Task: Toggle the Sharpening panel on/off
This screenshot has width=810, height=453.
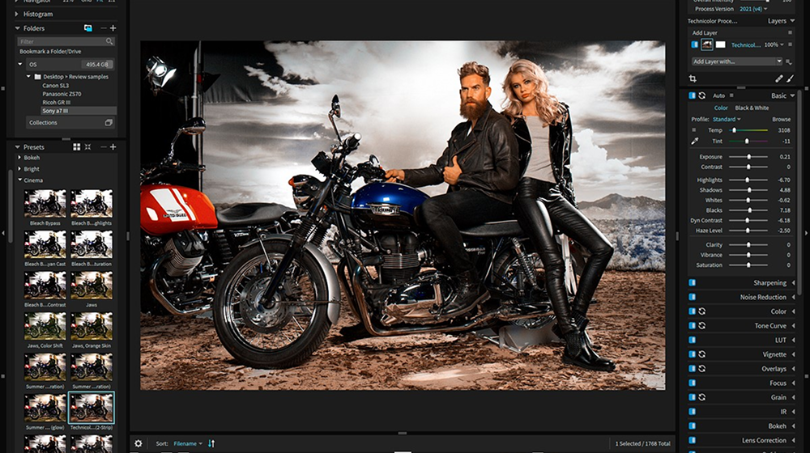Action: pos(693,283)
